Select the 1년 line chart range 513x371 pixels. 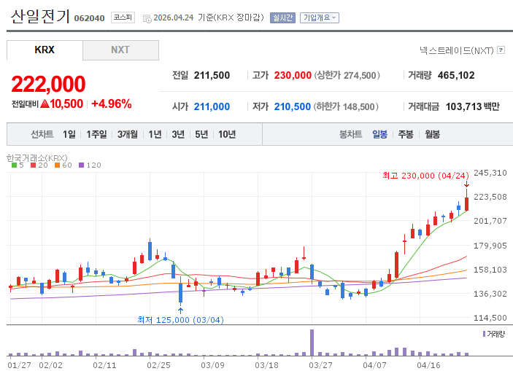coord(155,134)
